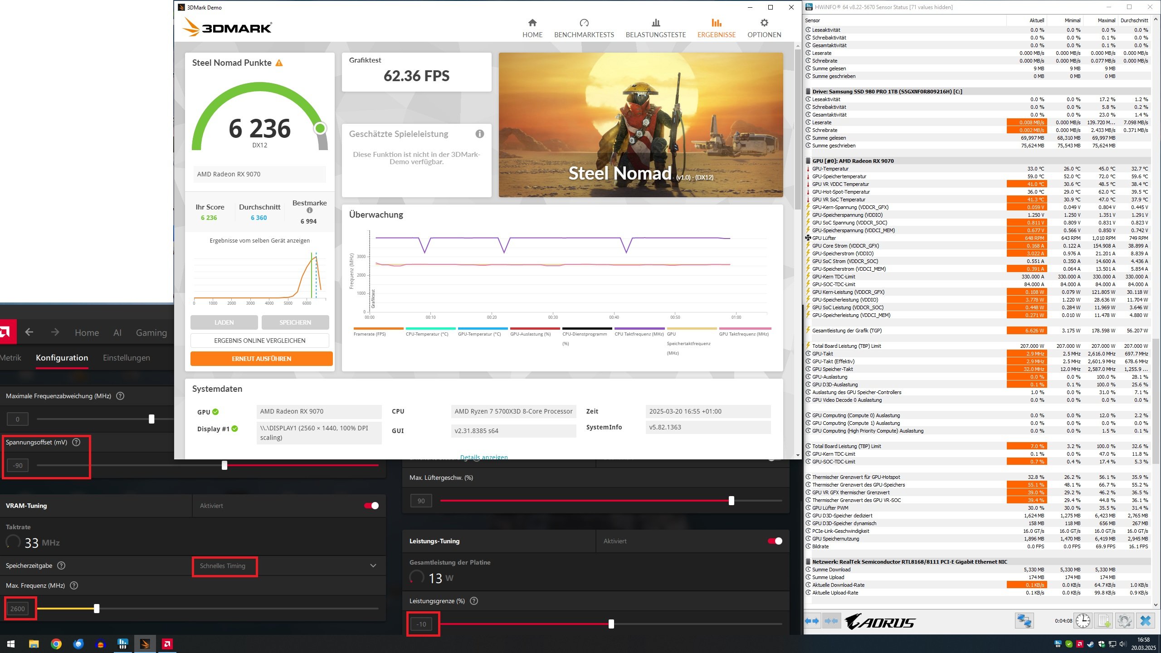Open the BENCHMARKTESTS tab in 3DMark
Viewport: 1161px width, 653px height.
[x=584, y=28]
